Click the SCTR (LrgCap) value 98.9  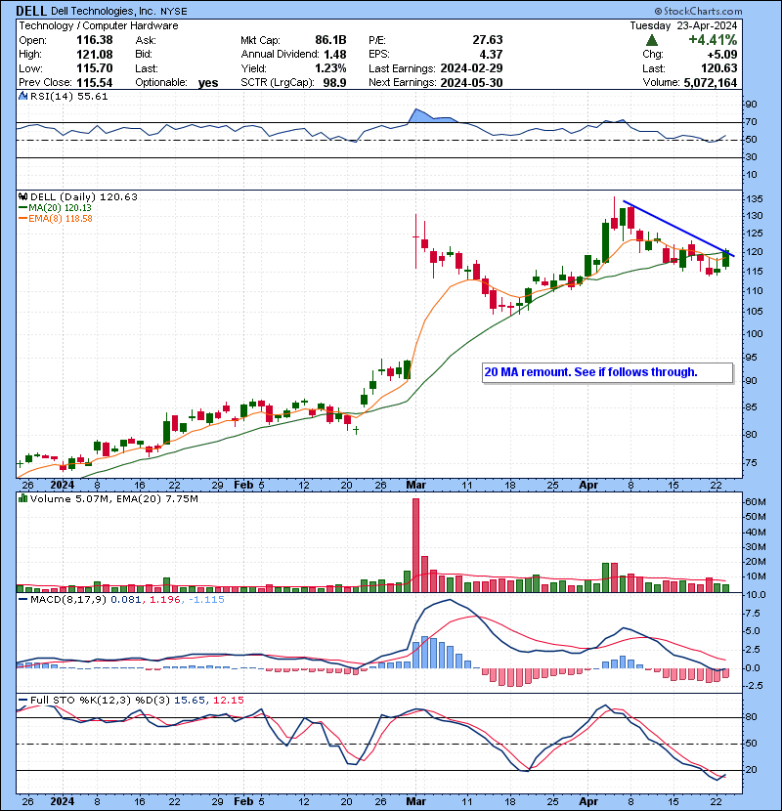click(x=335, y=82)
